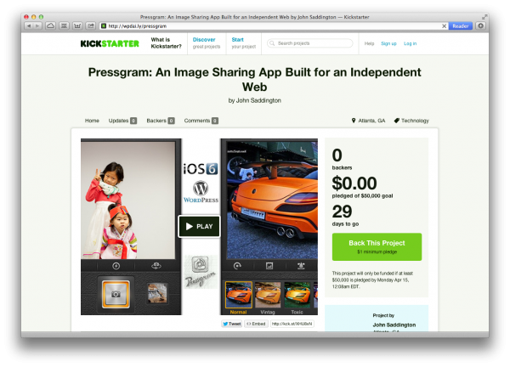The height and width of the screenshot is (367, 510).
Task: Click the orange camera shutter button in the video
Action: coord(116,294)
